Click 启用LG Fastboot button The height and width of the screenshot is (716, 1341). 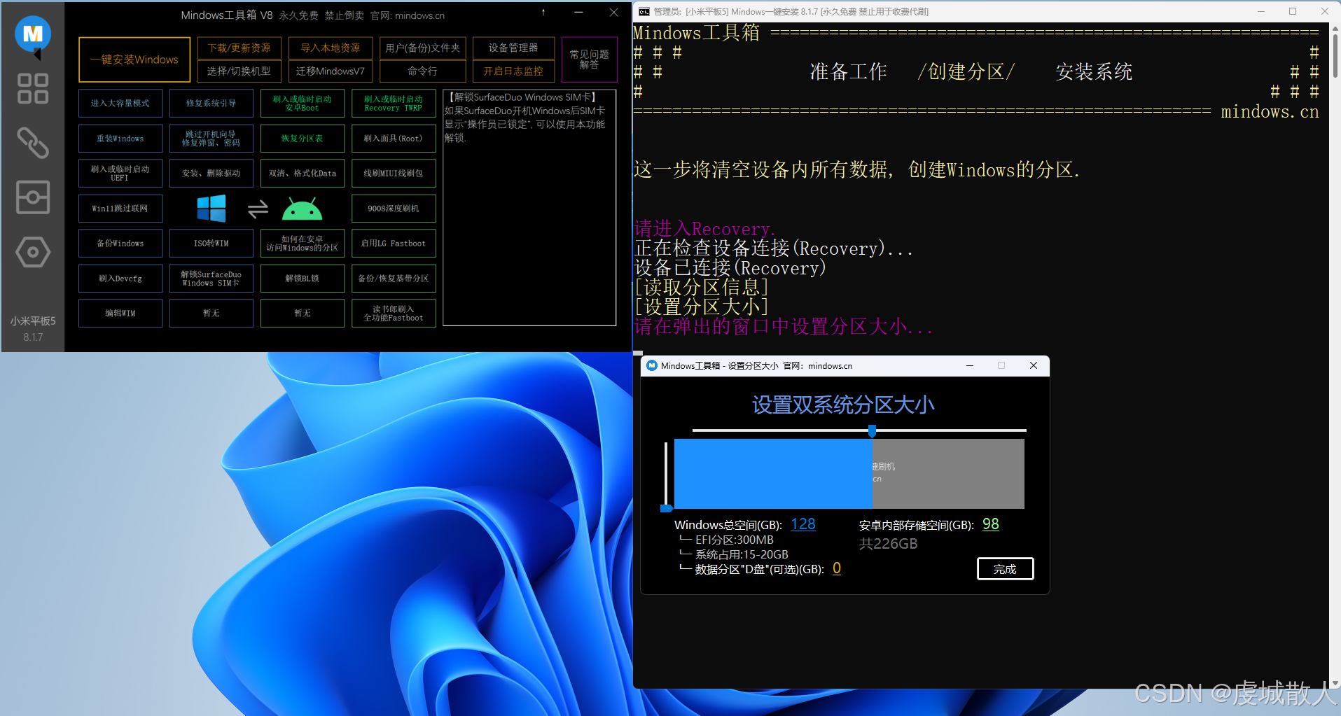tap(394, 243)
